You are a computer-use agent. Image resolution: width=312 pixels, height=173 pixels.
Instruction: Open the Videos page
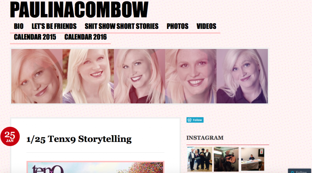(x=206, y=26)
